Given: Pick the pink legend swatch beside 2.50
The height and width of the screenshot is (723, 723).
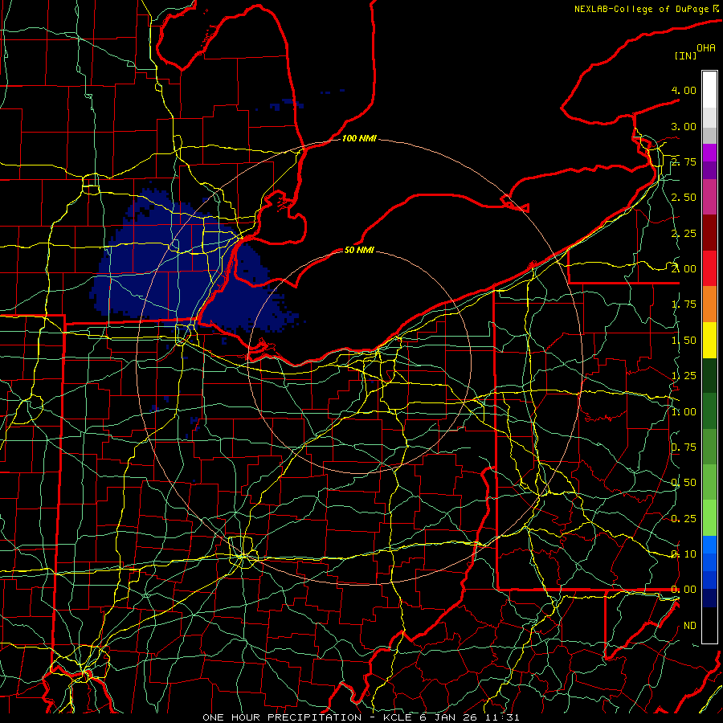Looking at the screenshot, I should (709, 197).
